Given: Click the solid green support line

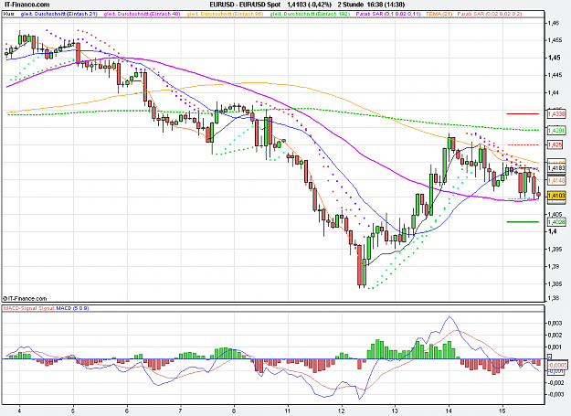Looking at the screenshot, I should pos(523,222).
